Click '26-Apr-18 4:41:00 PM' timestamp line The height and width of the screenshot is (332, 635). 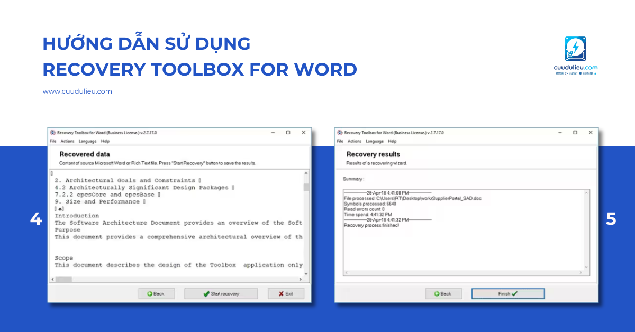pos(387,193)
